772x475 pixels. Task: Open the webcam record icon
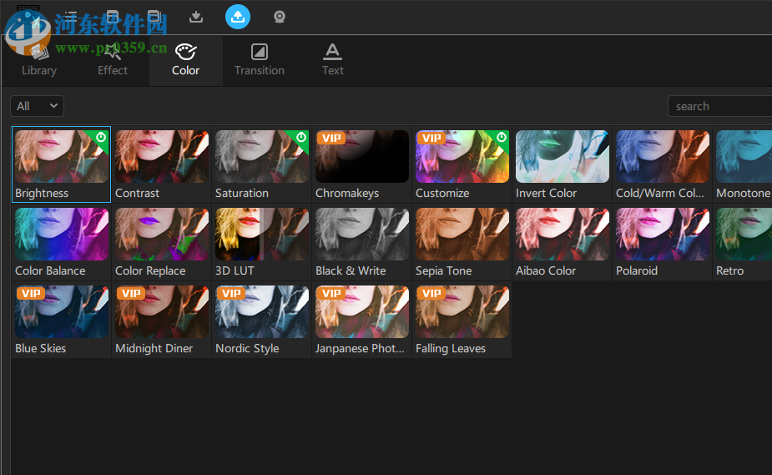click(x=279, y=17)
